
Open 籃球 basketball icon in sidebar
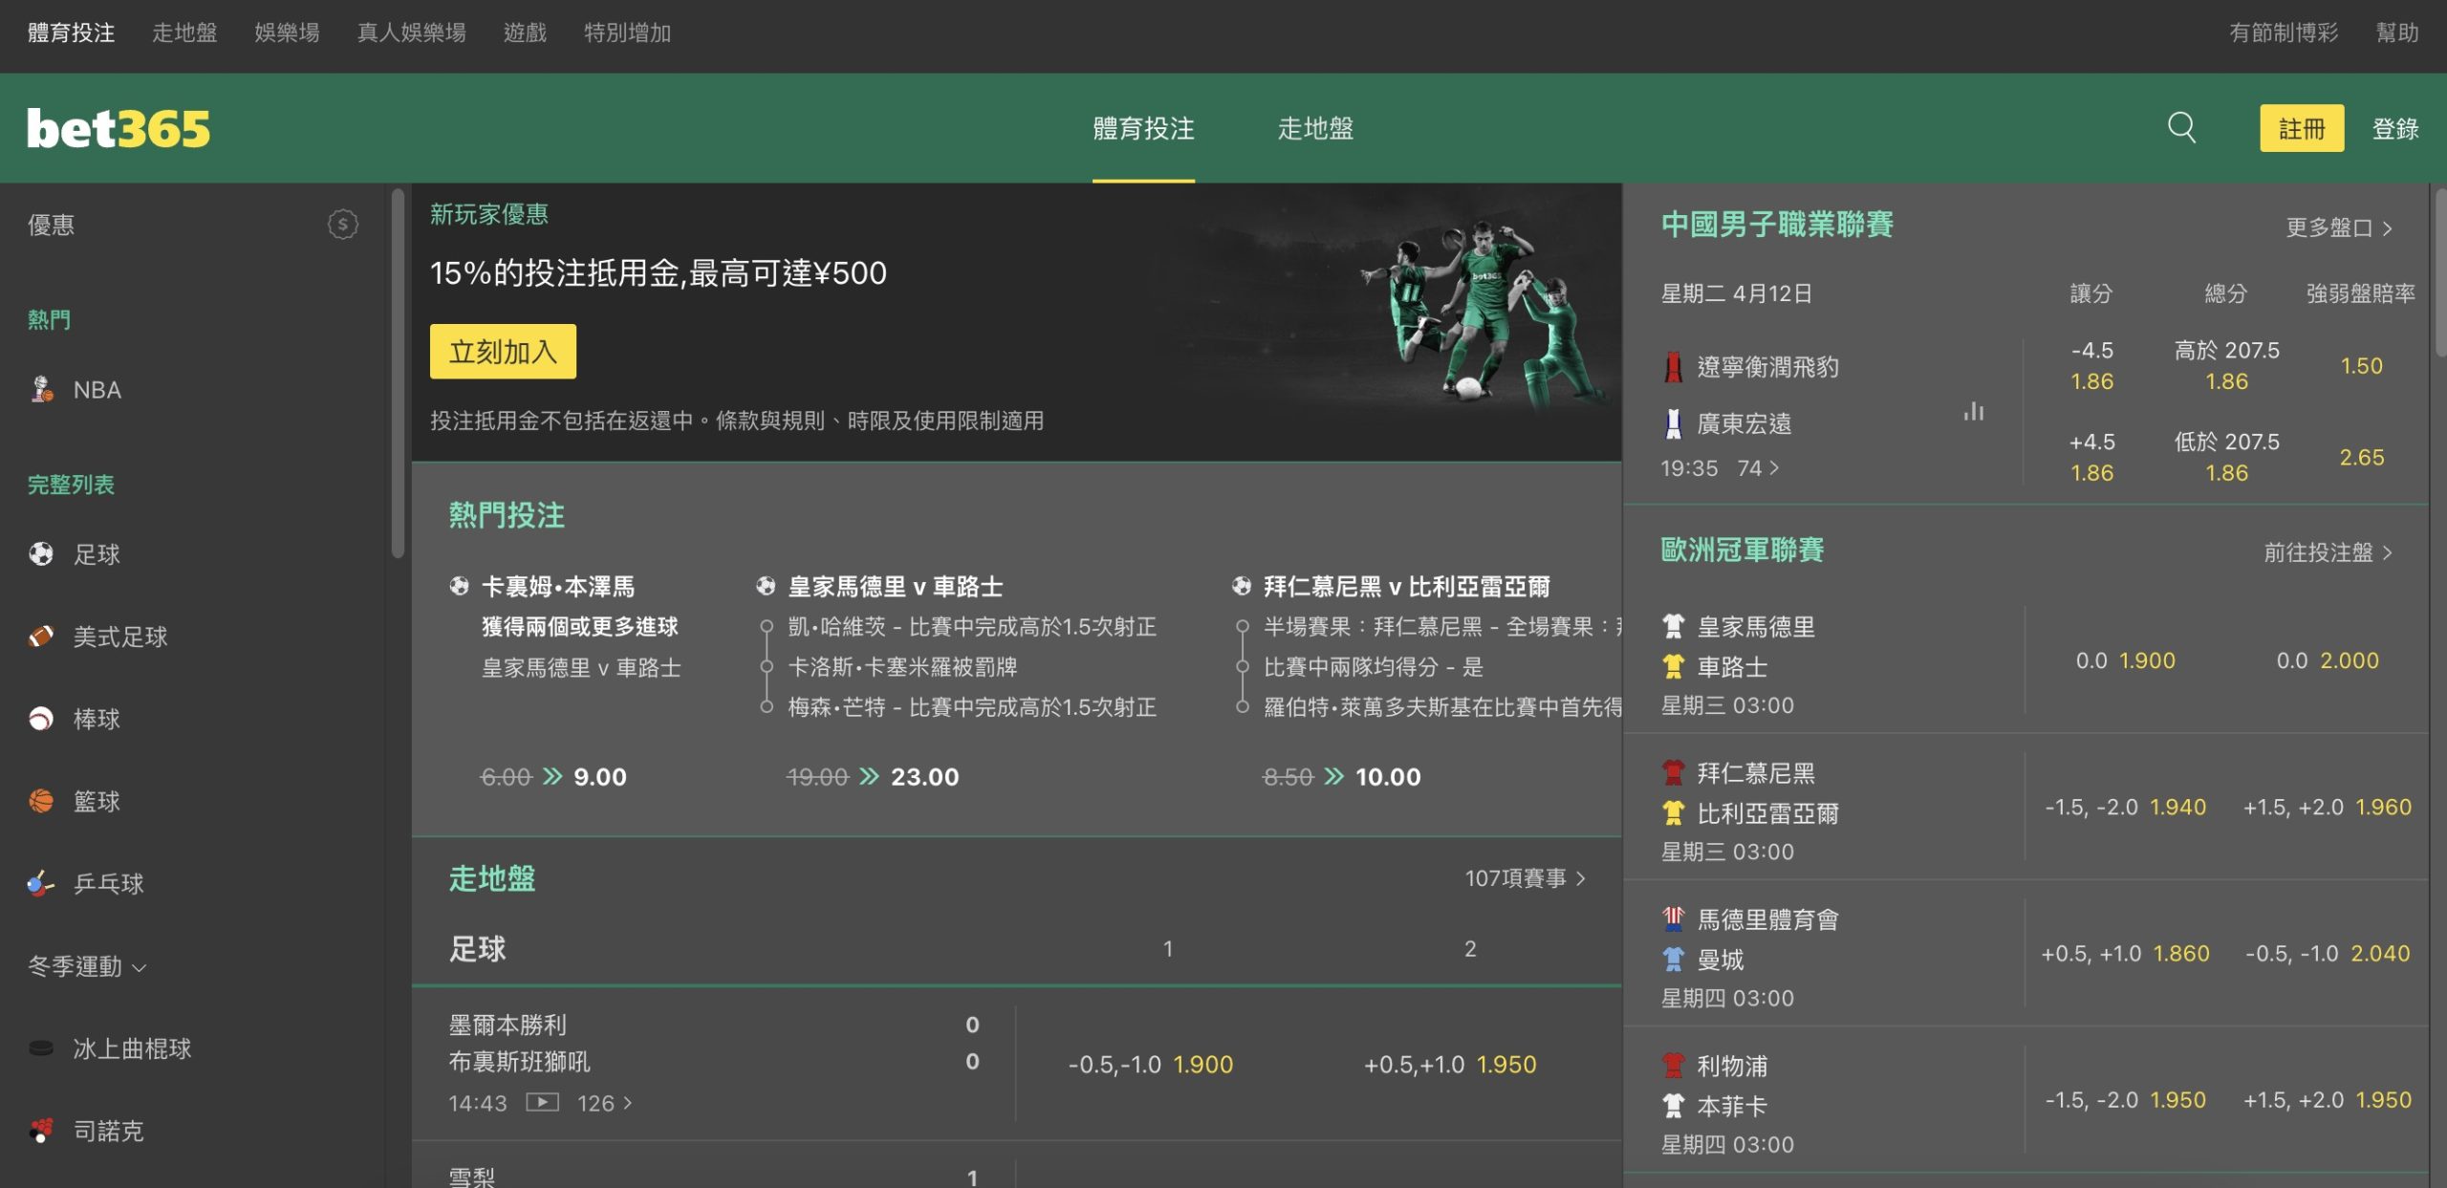click(41, 801)
